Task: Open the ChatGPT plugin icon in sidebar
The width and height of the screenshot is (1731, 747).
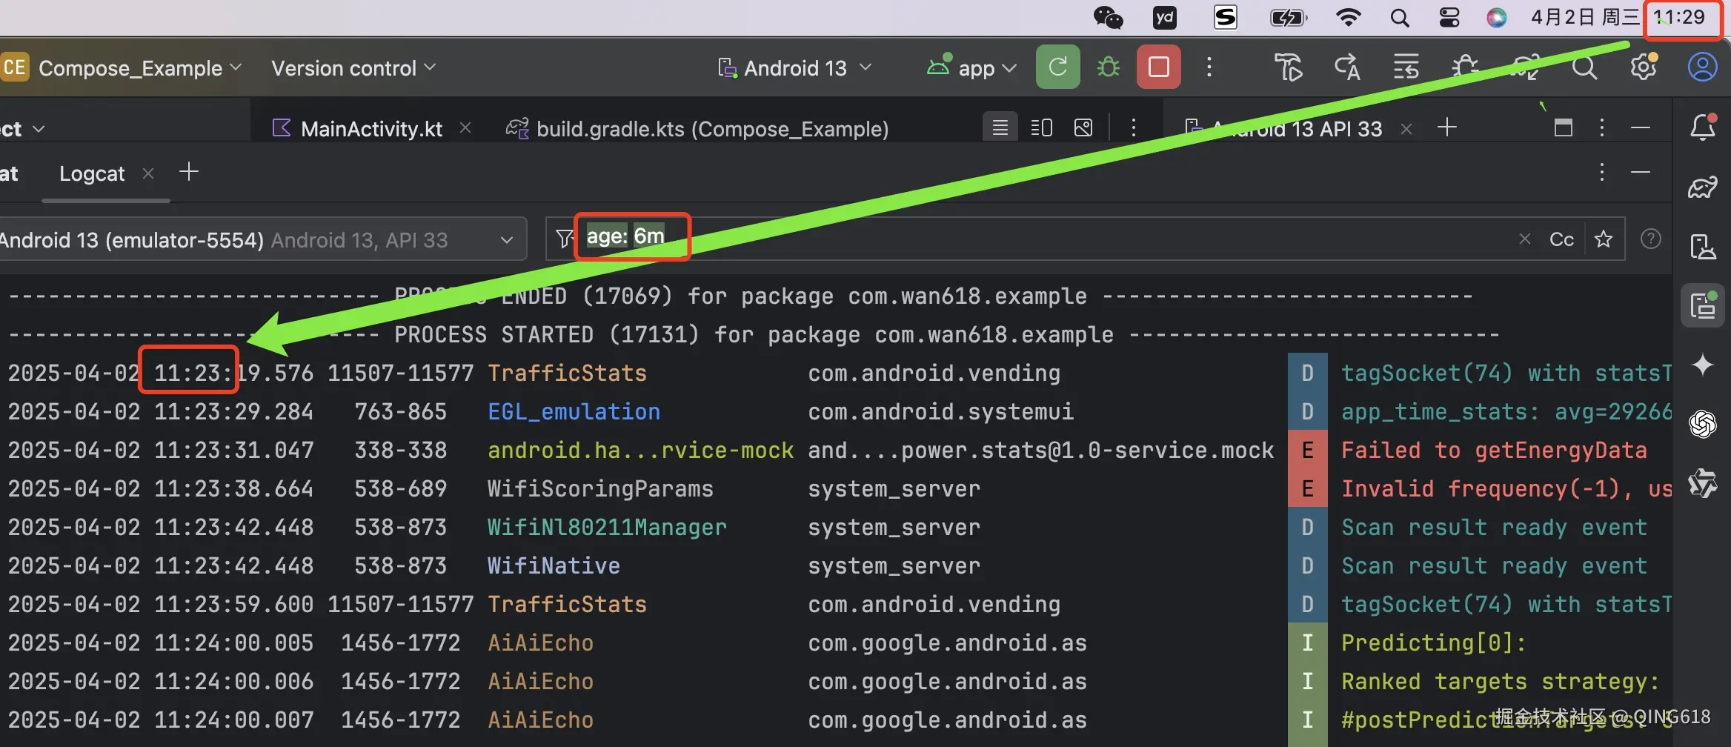Action: (1702, 424)
